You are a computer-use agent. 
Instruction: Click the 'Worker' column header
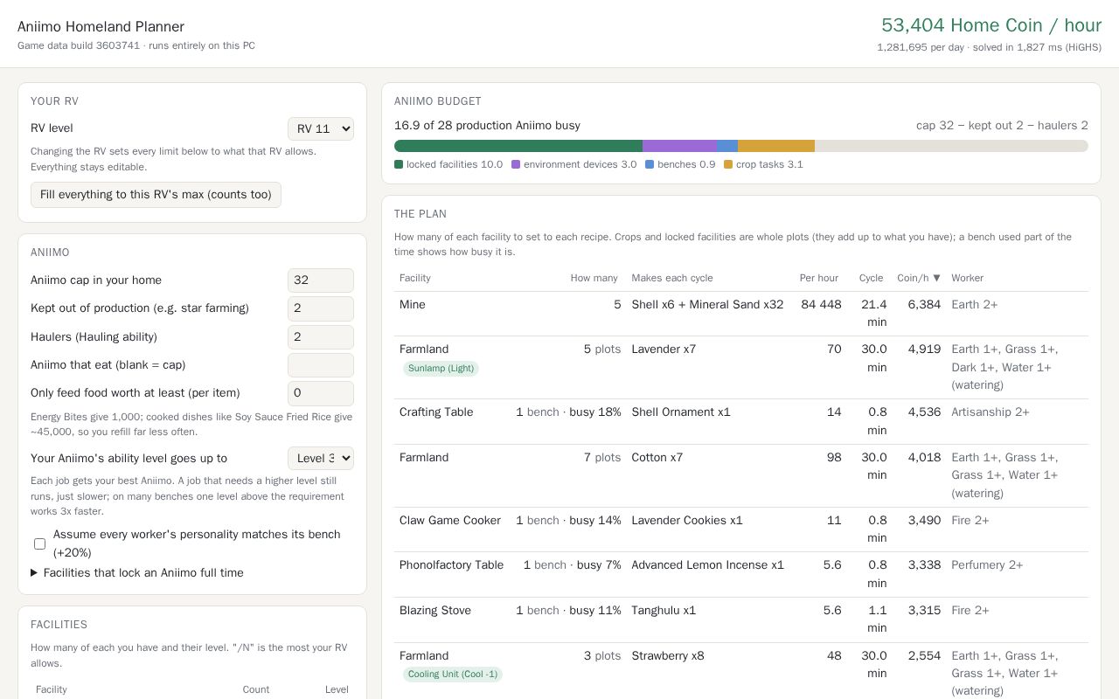[x=968, y=278]
